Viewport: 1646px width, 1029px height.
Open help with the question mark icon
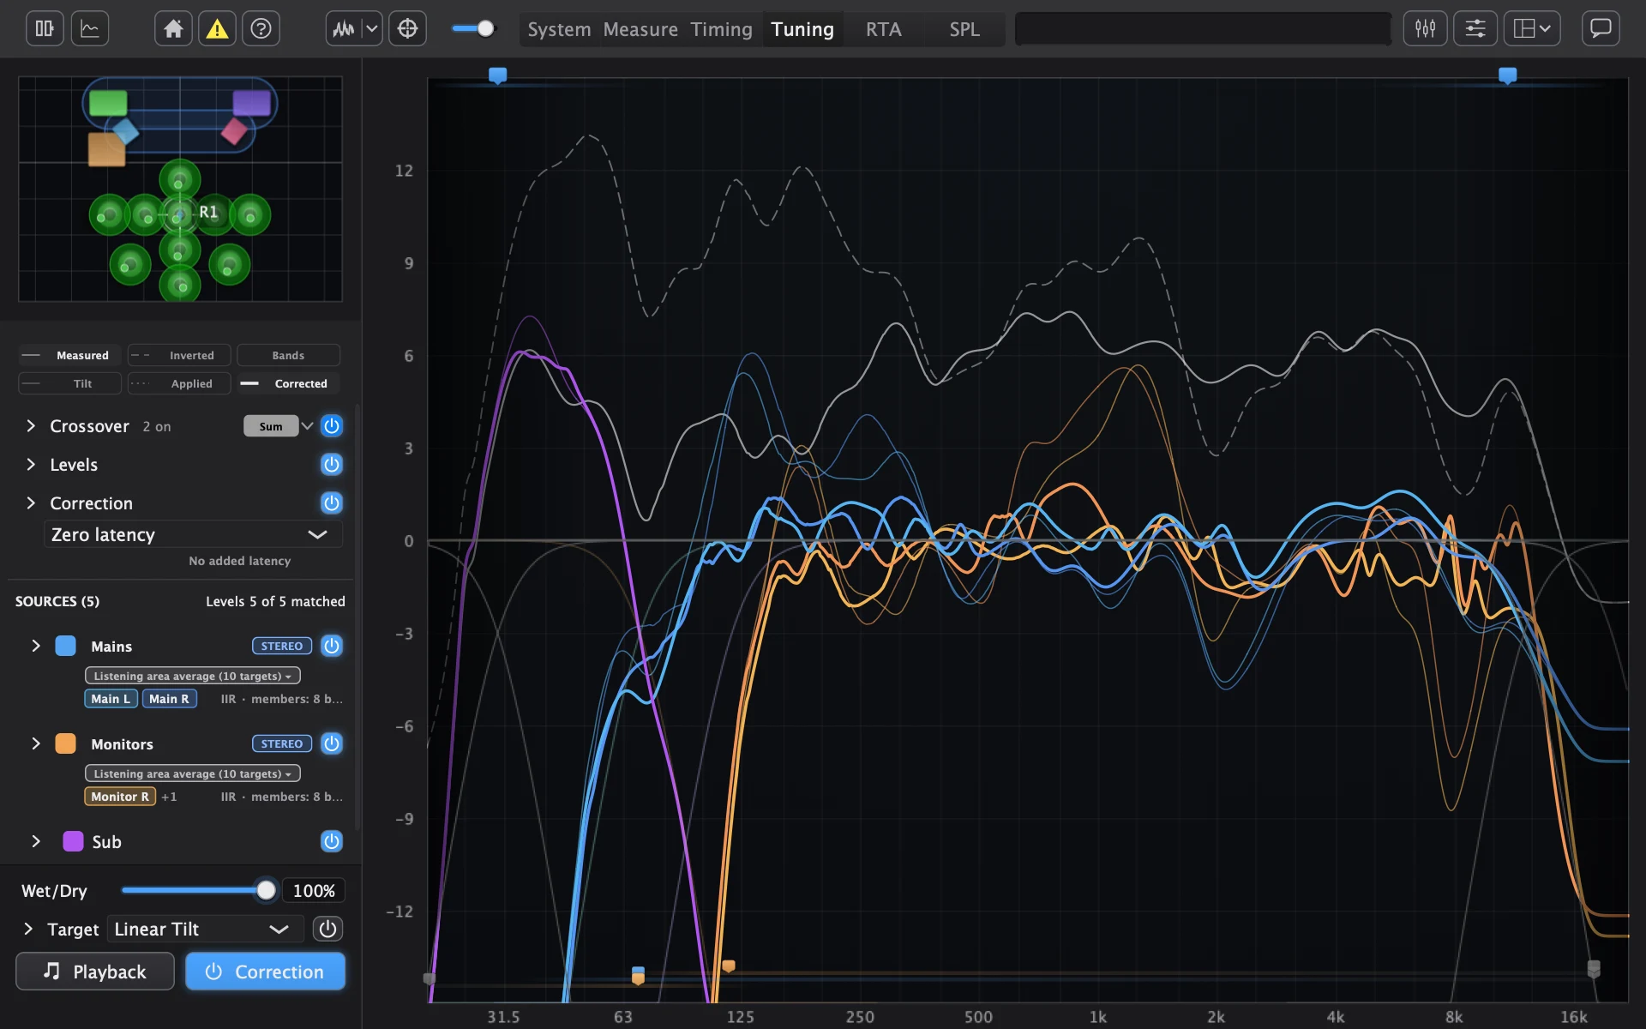tap(261, 29)
